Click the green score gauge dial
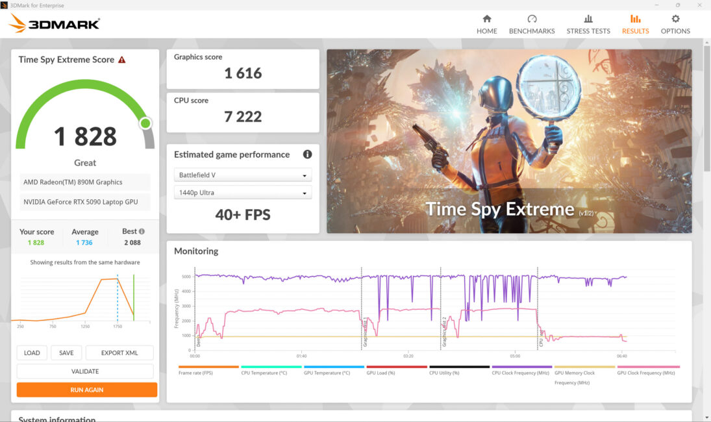Viewport: 711px width, 422px height. (85, 114)
